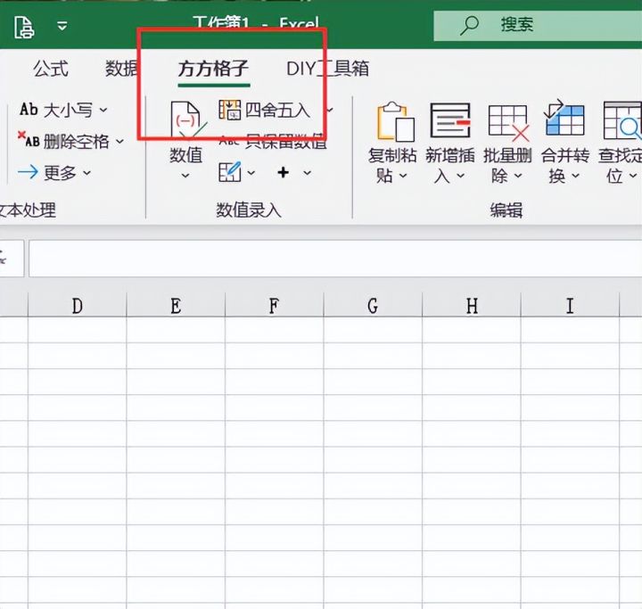Expand the 数值 dropdown arrow
Viewport: 642px width, 609px height.
click(x=185, y=176)
